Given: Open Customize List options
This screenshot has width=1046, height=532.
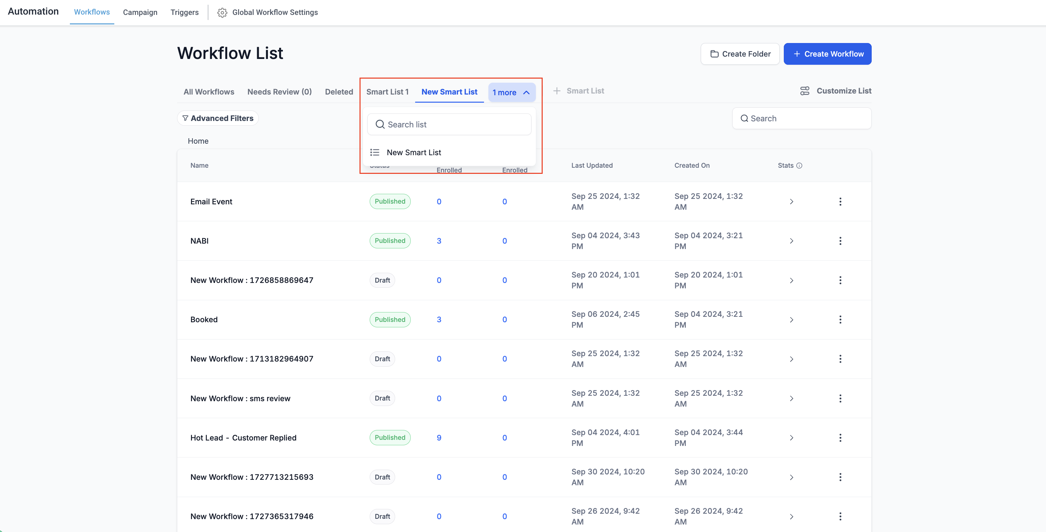Looking at the screenshot, I should 835,90.
